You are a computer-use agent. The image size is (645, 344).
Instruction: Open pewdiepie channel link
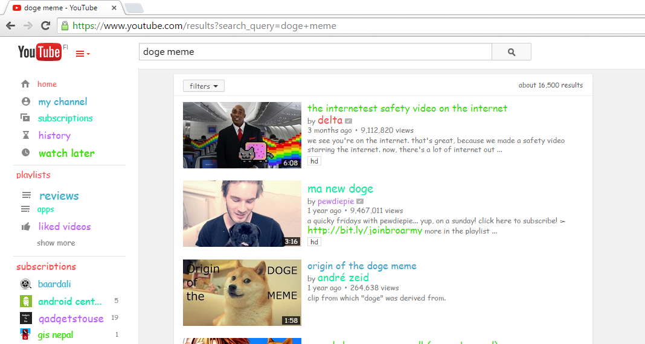point(336,202)
